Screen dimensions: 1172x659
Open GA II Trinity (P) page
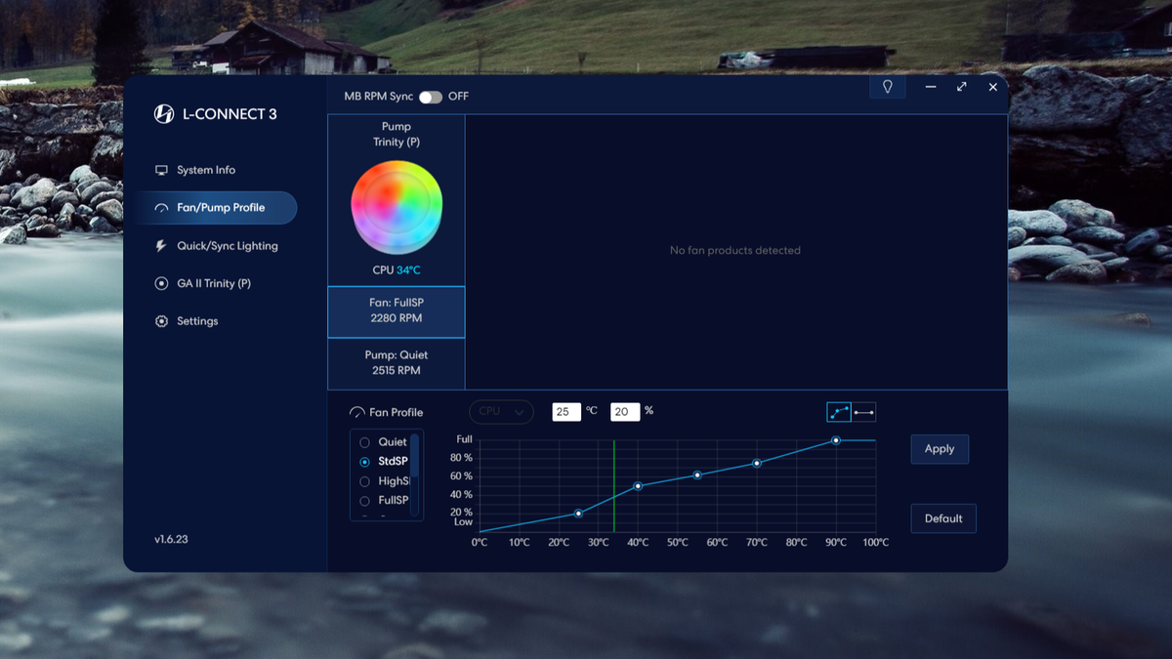coord(214,283)
